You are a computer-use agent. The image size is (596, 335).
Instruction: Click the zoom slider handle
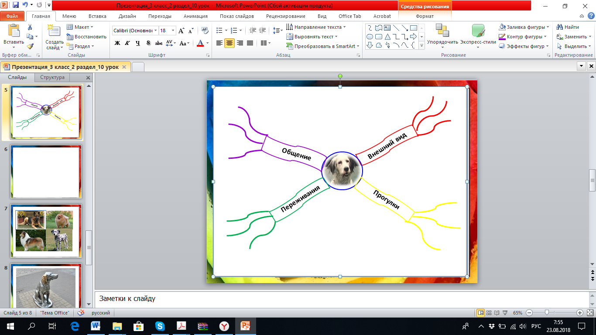tap(547, 313)
